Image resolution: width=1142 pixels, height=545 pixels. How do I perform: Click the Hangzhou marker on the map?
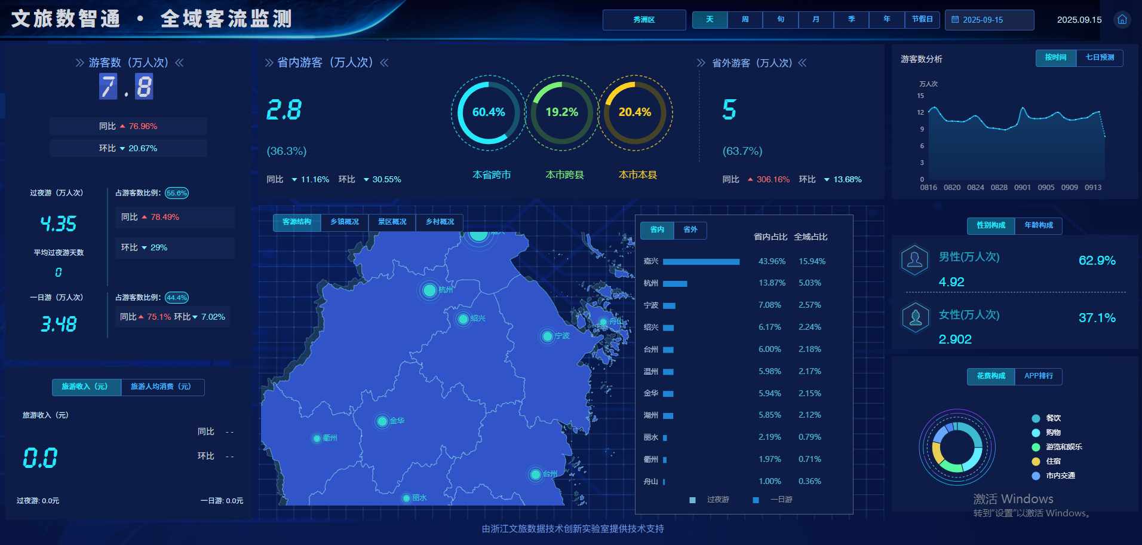[x=429, y=290]
